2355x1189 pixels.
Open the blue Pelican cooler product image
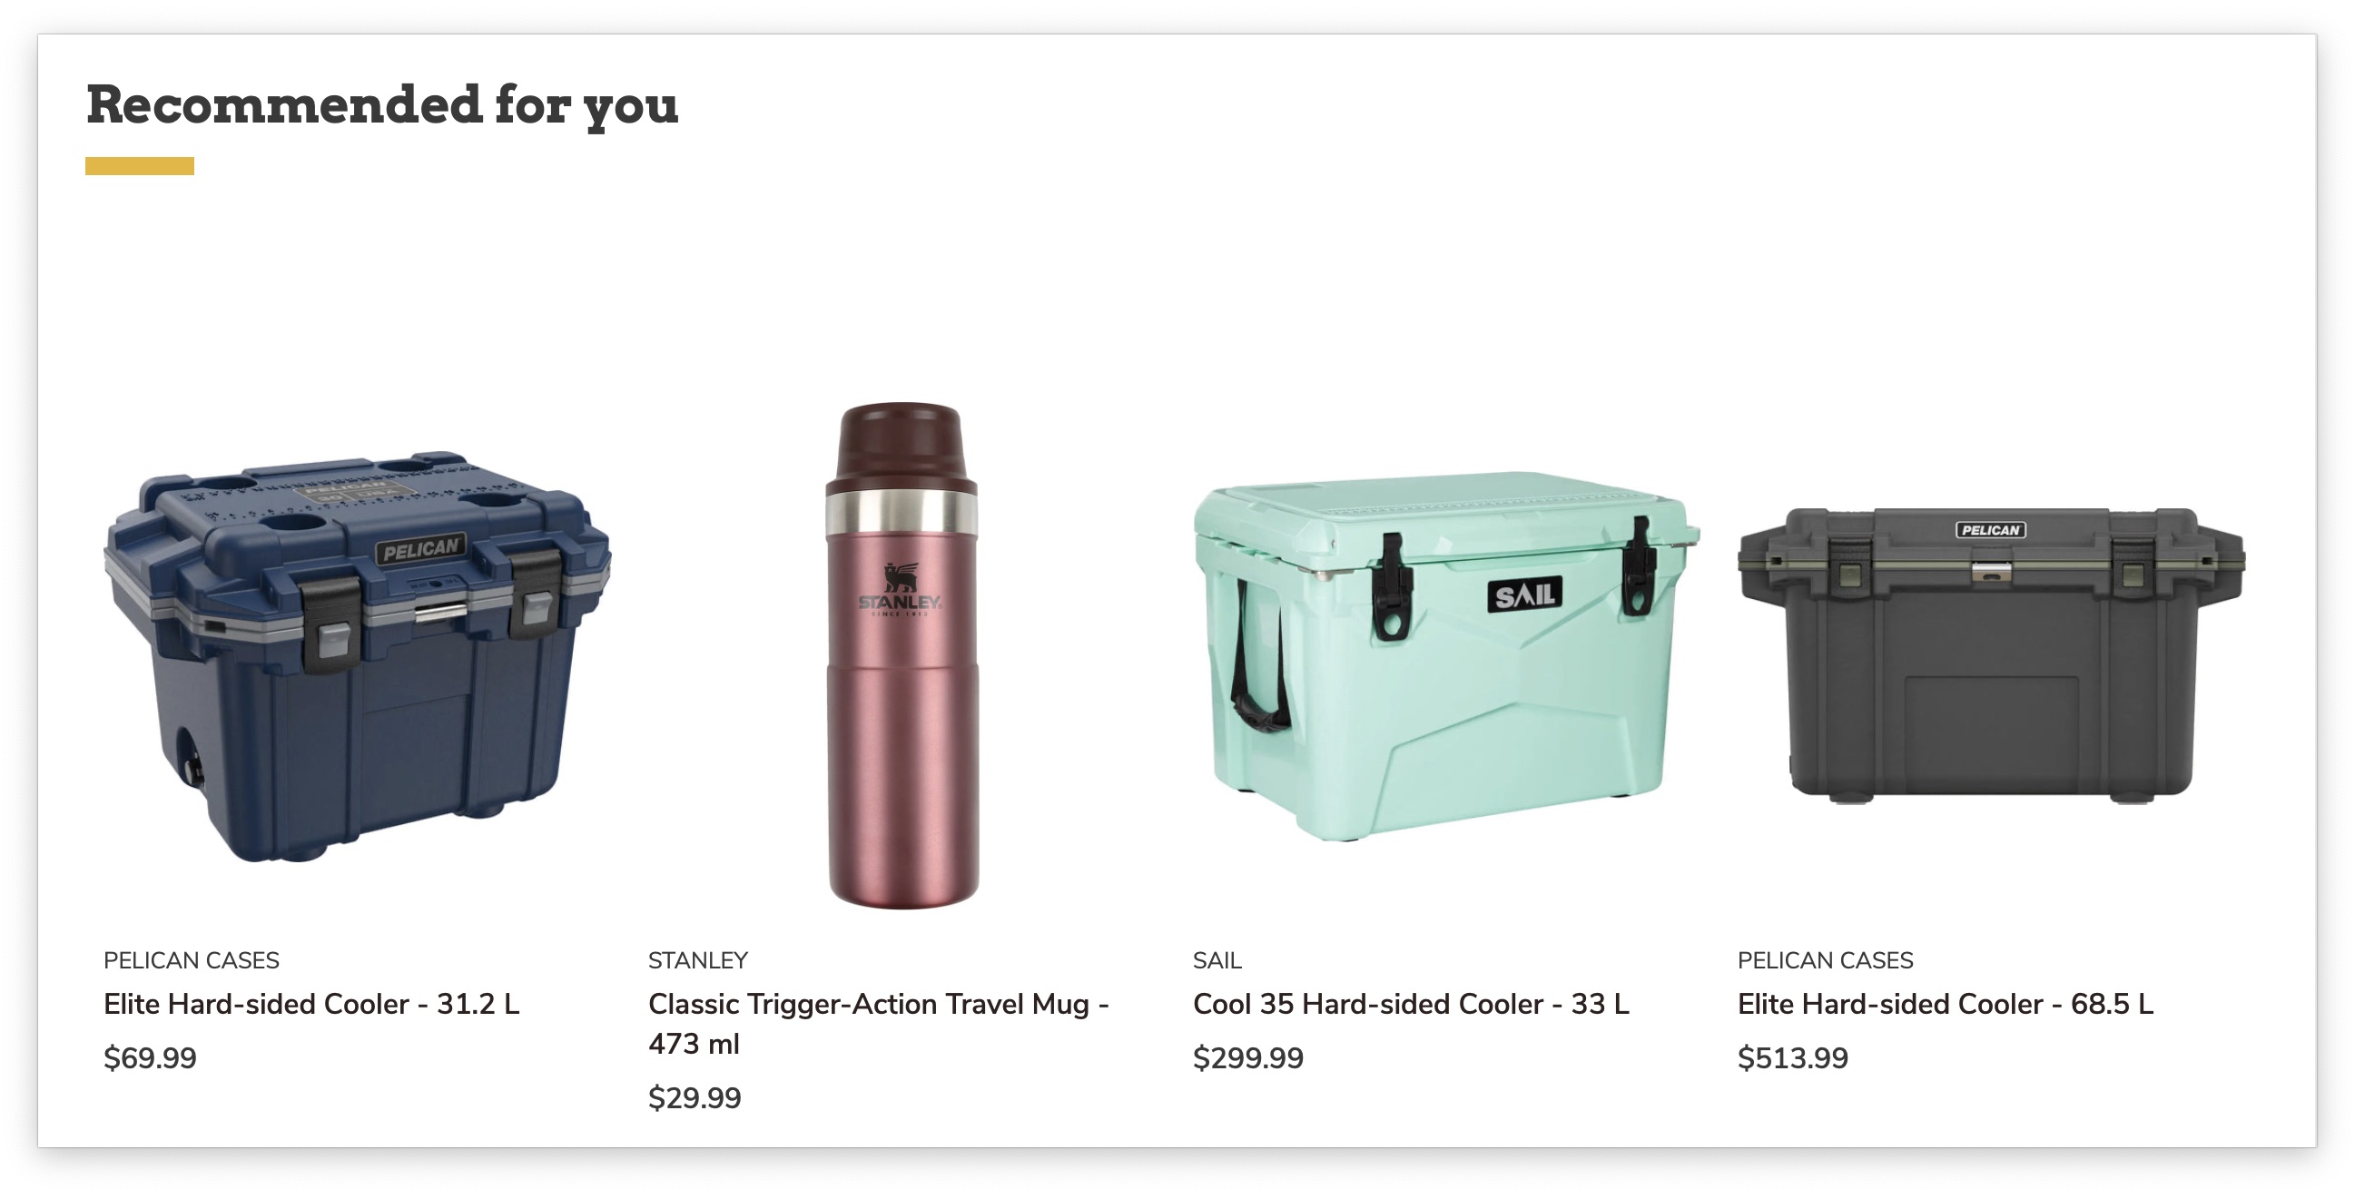(x=357, y=656)
